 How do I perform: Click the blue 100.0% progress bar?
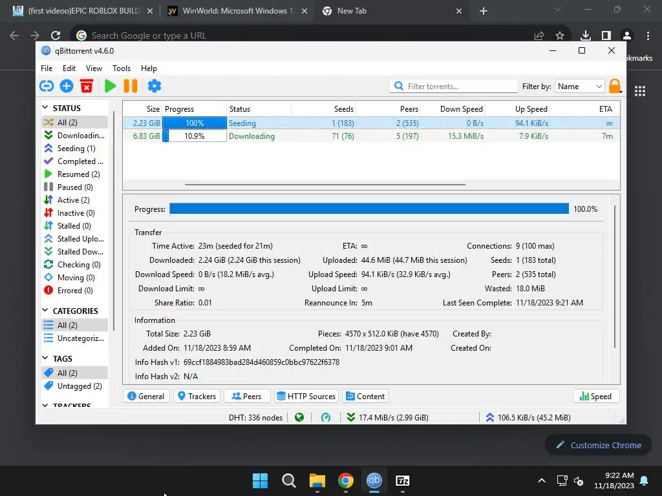click(x=369, y=209)
